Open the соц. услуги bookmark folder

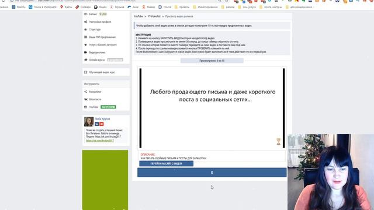point(247,7)
